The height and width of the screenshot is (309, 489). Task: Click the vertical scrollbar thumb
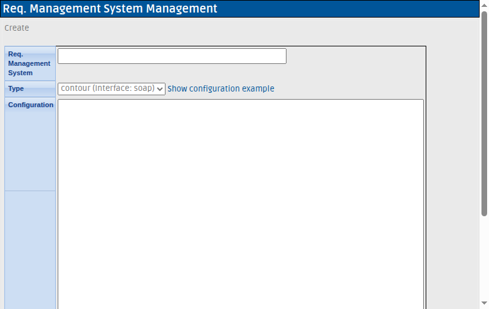(484, 114)
